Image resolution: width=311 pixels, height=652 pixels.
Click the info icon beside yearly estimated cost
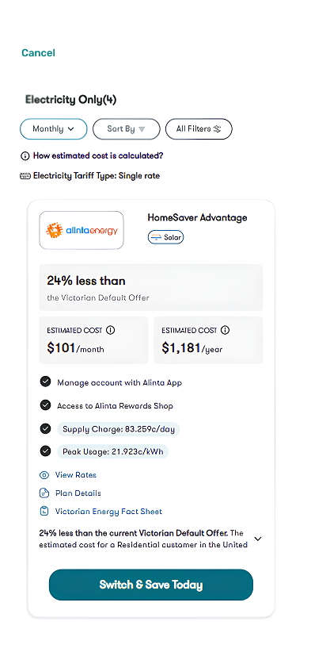[x=226, y=330]
